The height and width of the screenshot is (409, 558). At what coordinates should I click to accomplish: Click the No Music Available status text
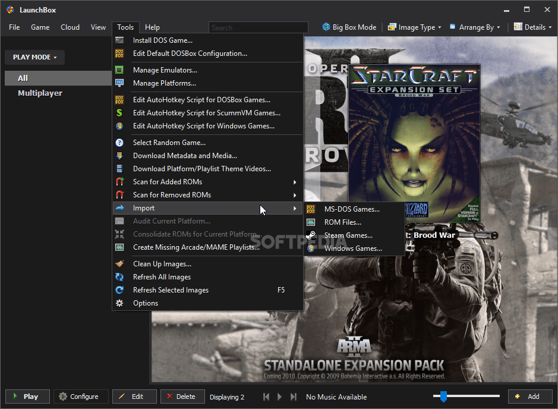(x=336, y=397)
